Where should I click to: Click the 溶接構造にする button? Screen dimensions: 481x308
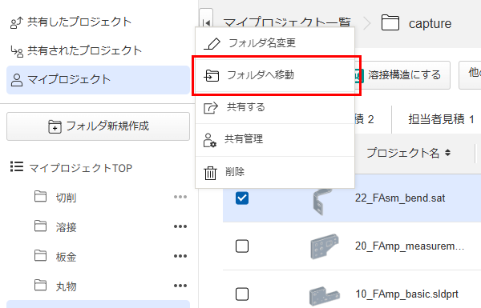tap(402, 75)
